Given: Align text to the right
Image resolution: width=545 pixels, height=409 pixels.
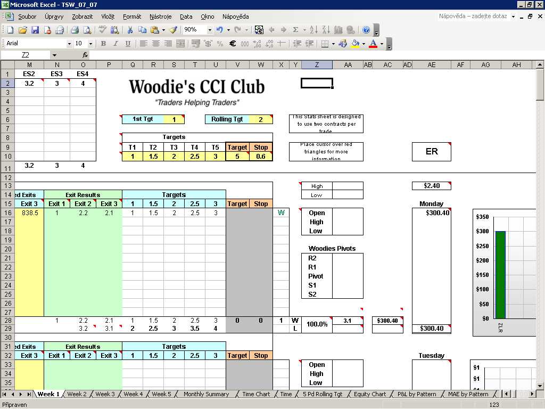Looking at the screenshot, I should pos(168,44).
